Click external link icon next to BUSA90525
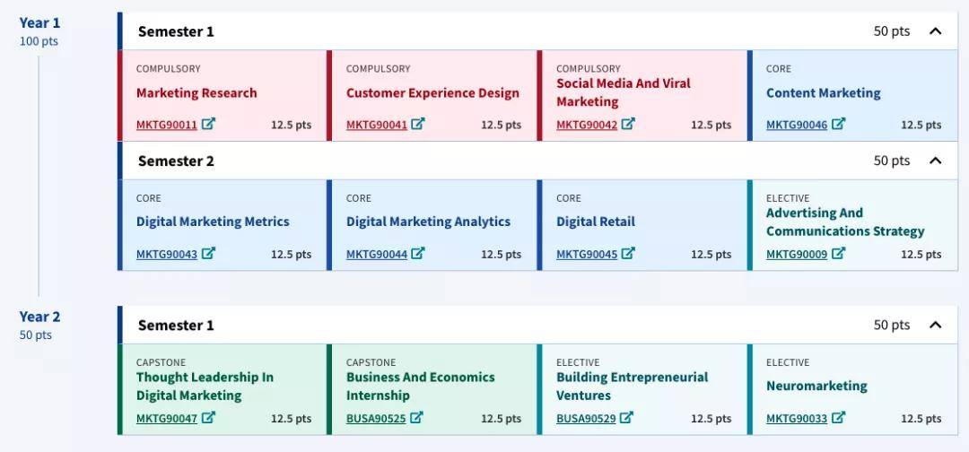This screenshot has width=969, height=452. [416, 418]
